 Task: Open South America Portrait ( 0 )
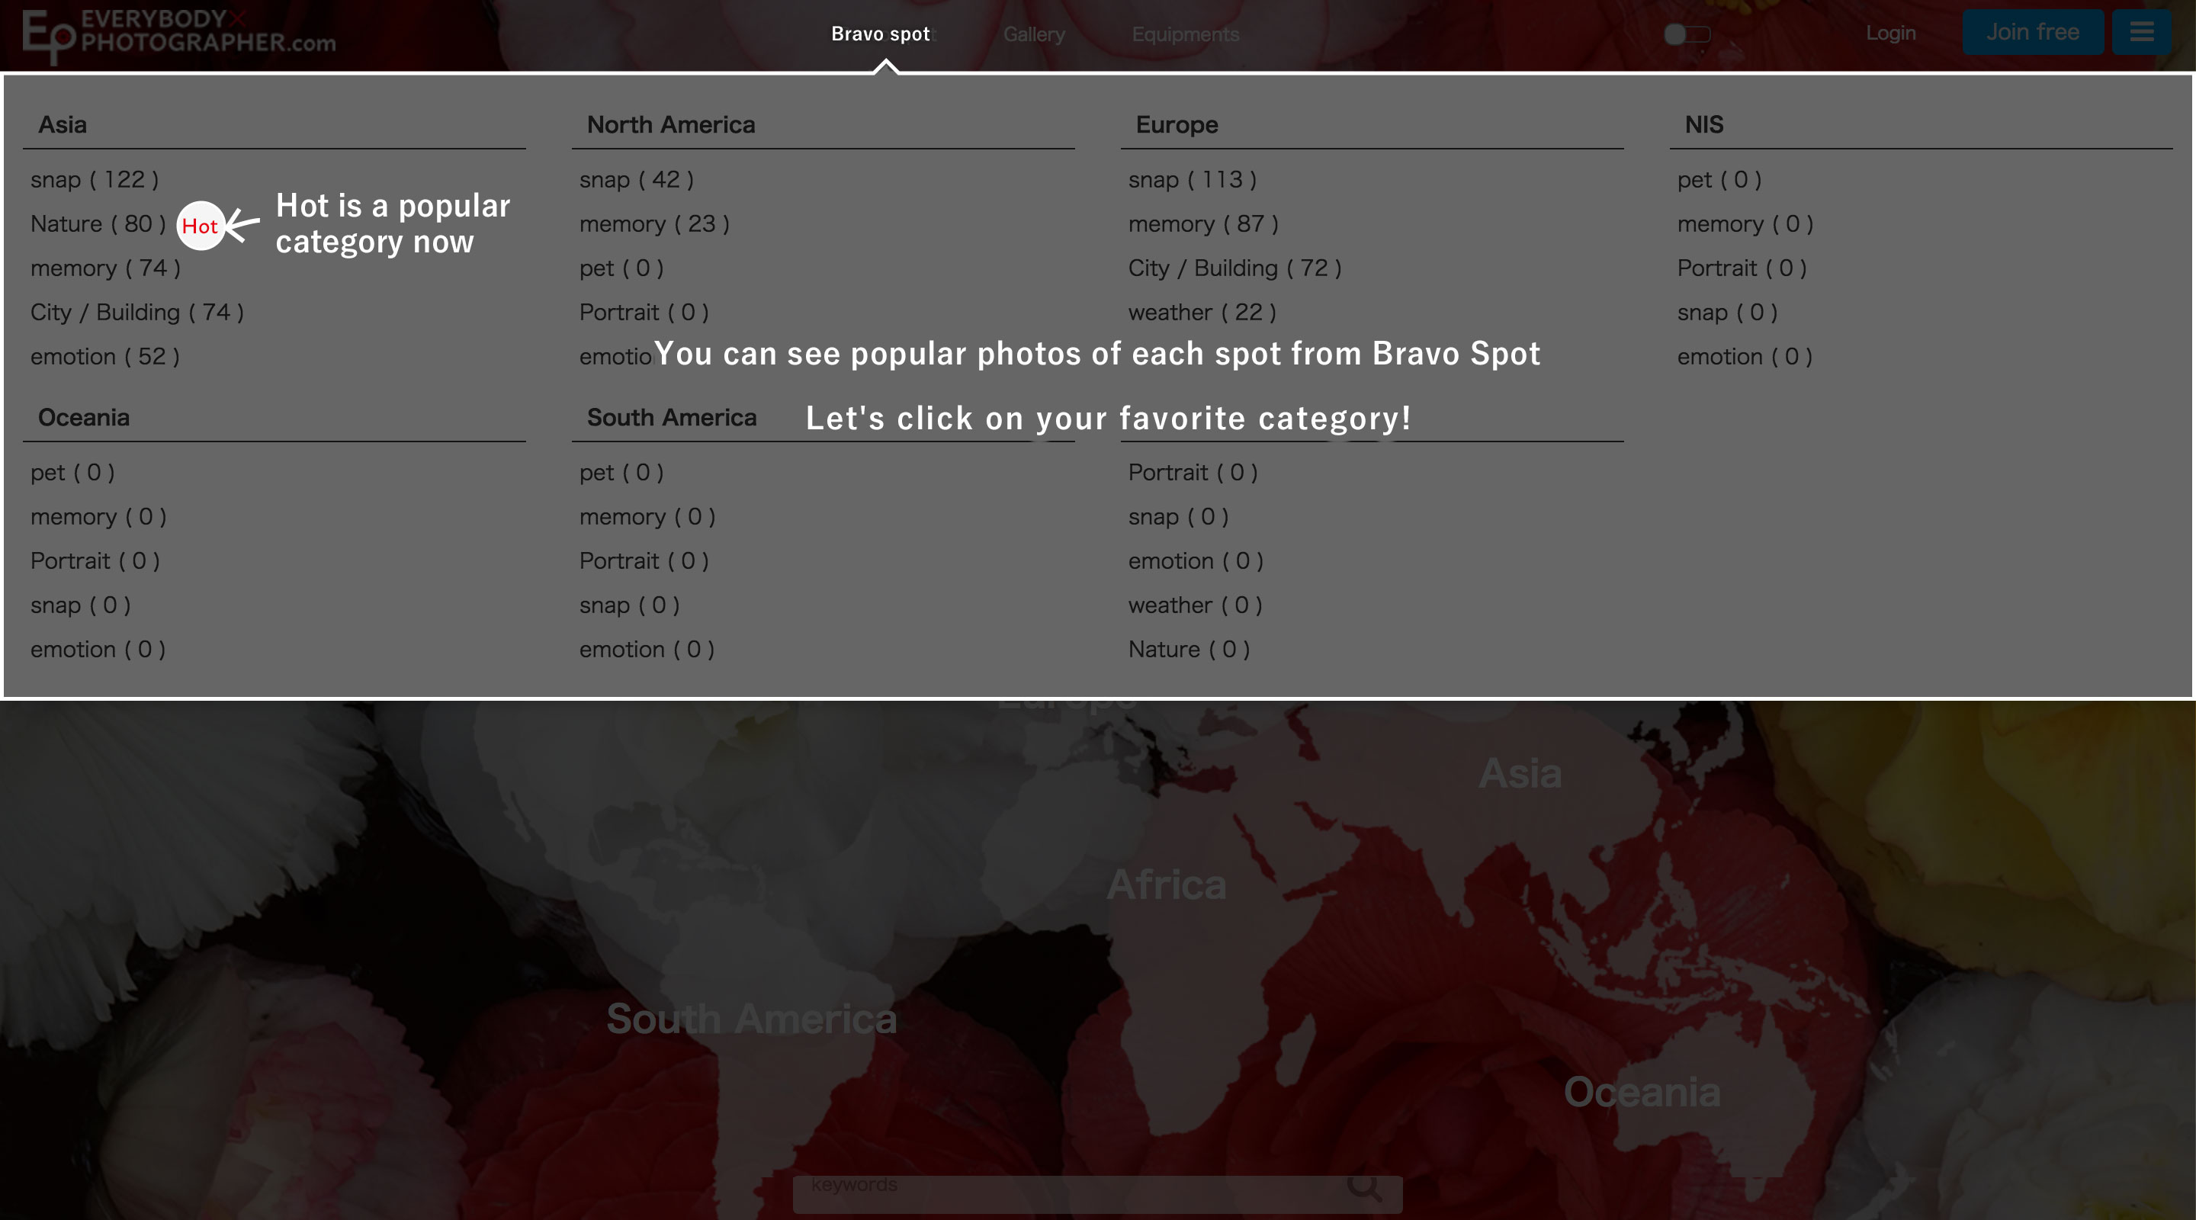click(644, 562)
